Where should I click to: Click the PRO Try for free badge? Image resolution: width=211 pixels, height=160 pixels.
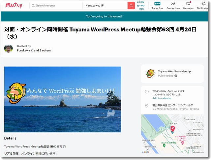(157, 5)
